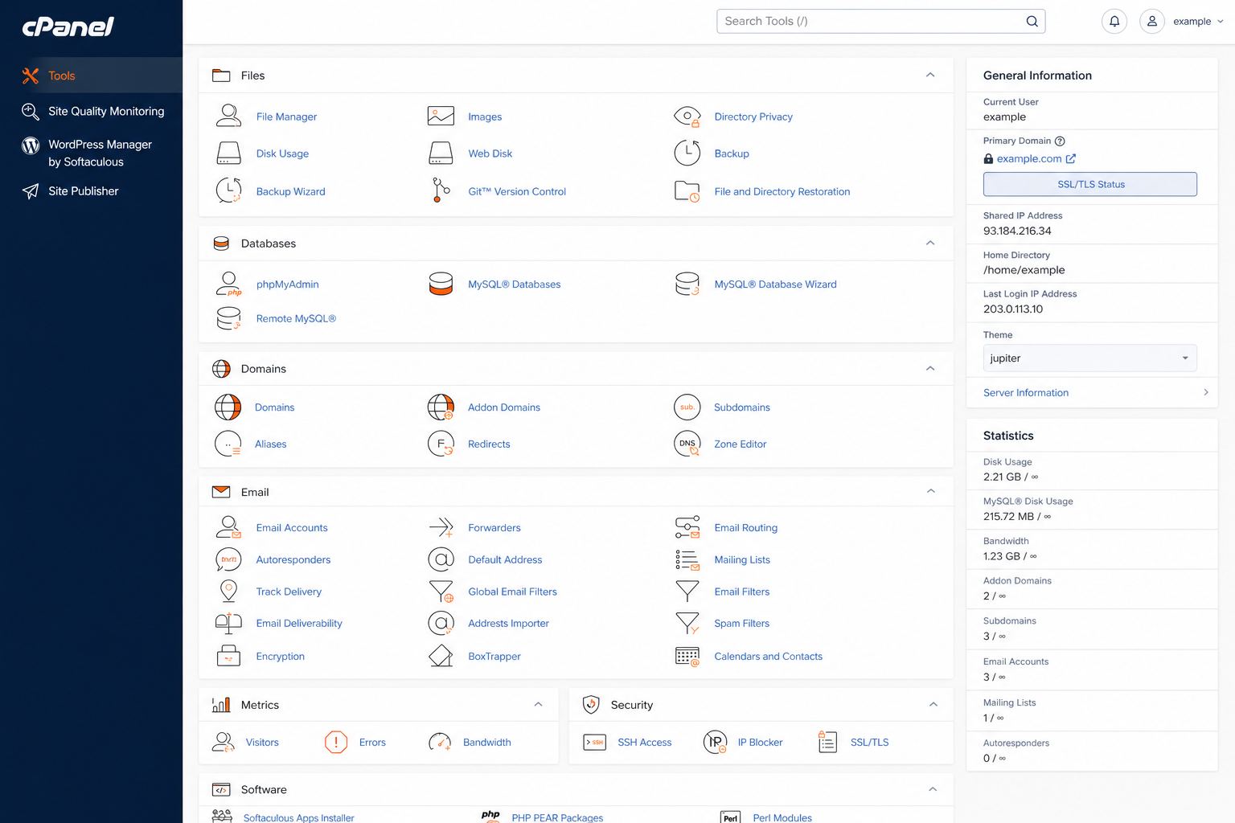Open the File Manager icon

pos(228,116)
